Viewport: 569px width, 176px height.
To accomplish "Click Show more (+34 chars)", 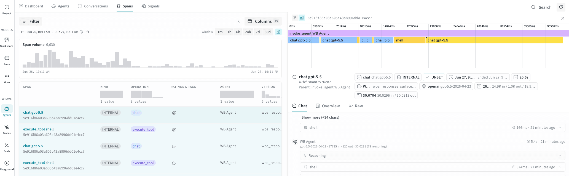I will (320, 117).
